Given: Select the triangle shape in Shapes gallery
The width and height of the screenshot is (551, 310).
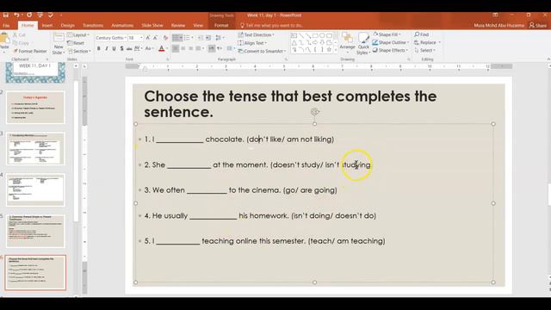Looking at the screenshot, I should (294, 42).
